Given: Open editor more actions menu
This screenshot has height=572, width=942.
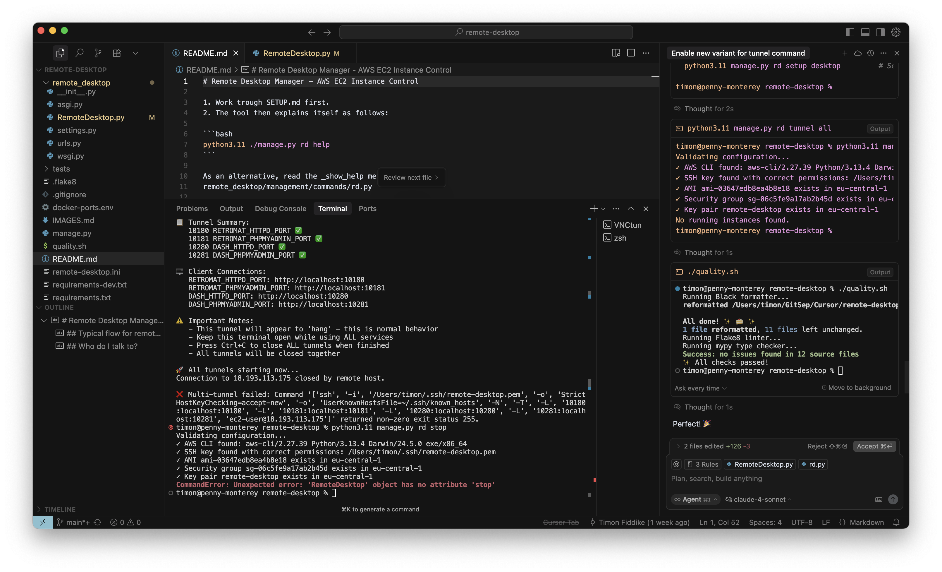Looking at the screenshot, I should [x=646, y=53].
